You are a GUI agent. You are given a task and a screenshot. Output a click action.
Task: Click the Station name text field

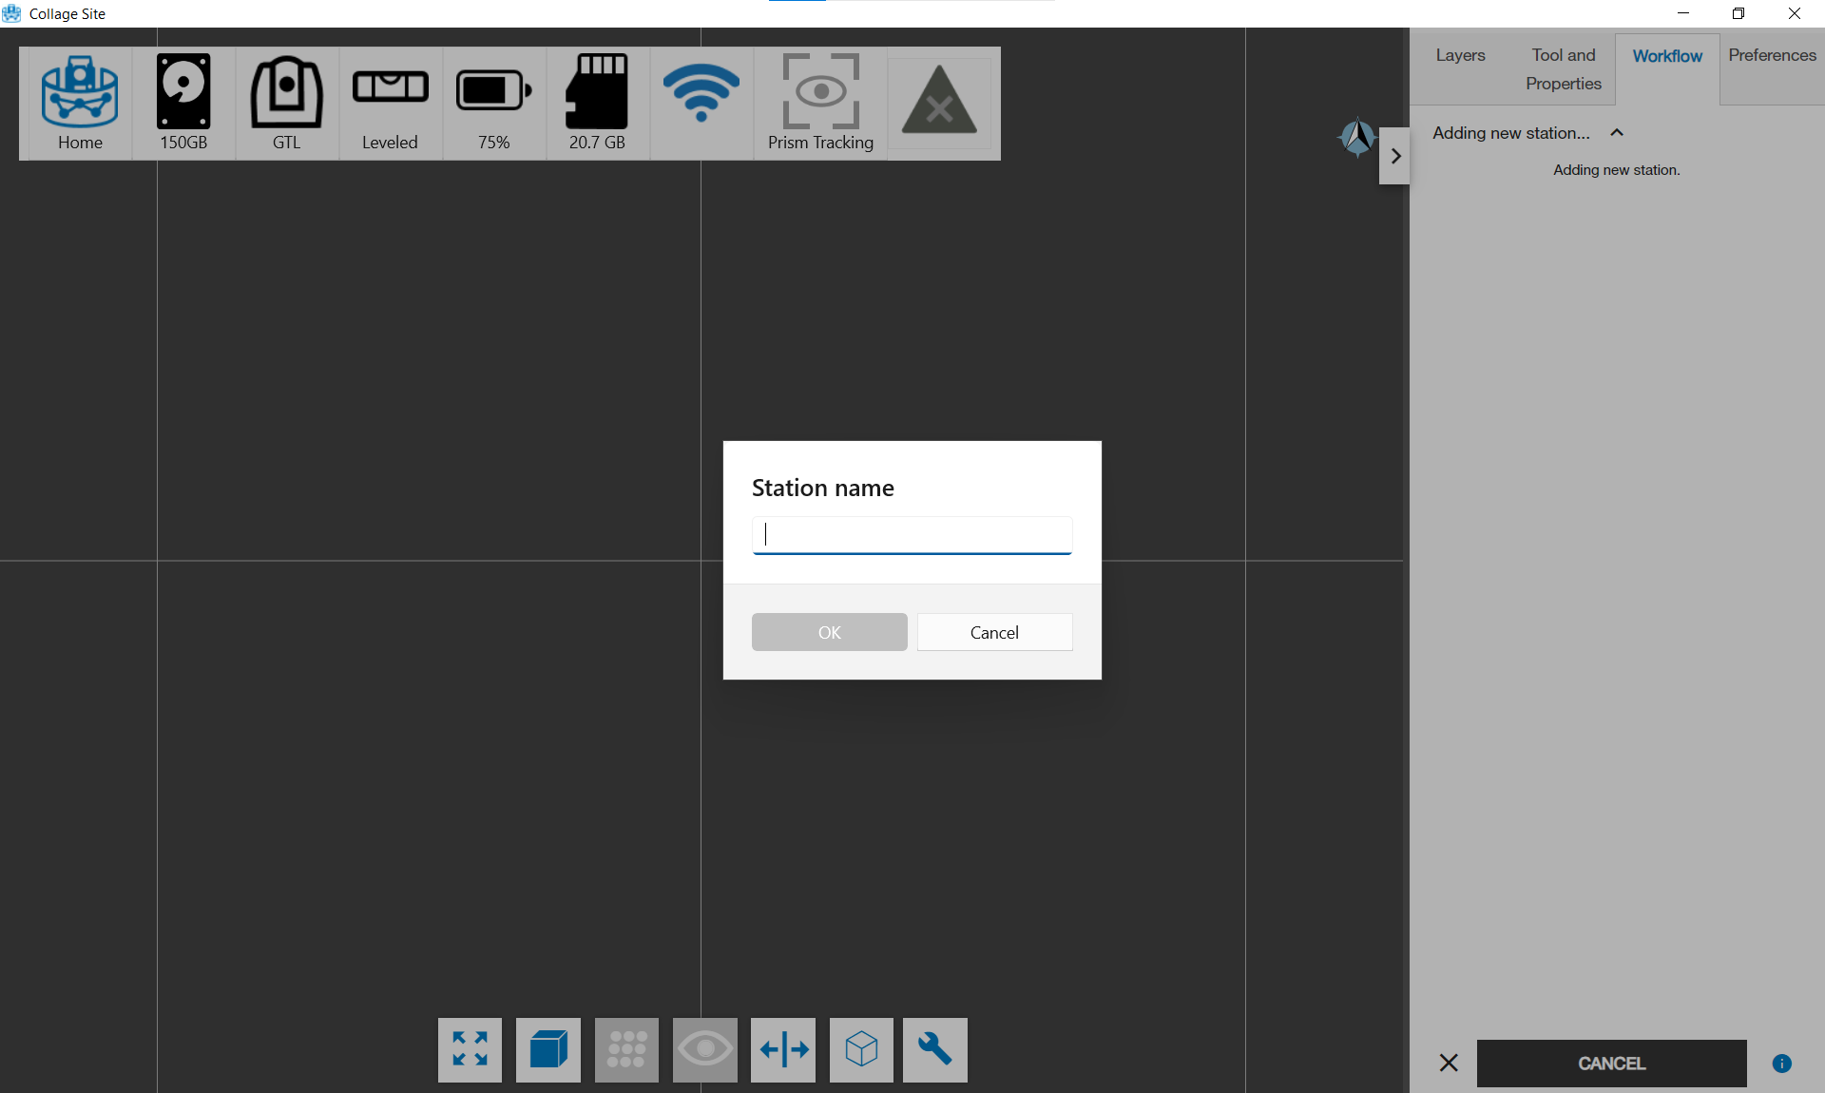(912, 534)
